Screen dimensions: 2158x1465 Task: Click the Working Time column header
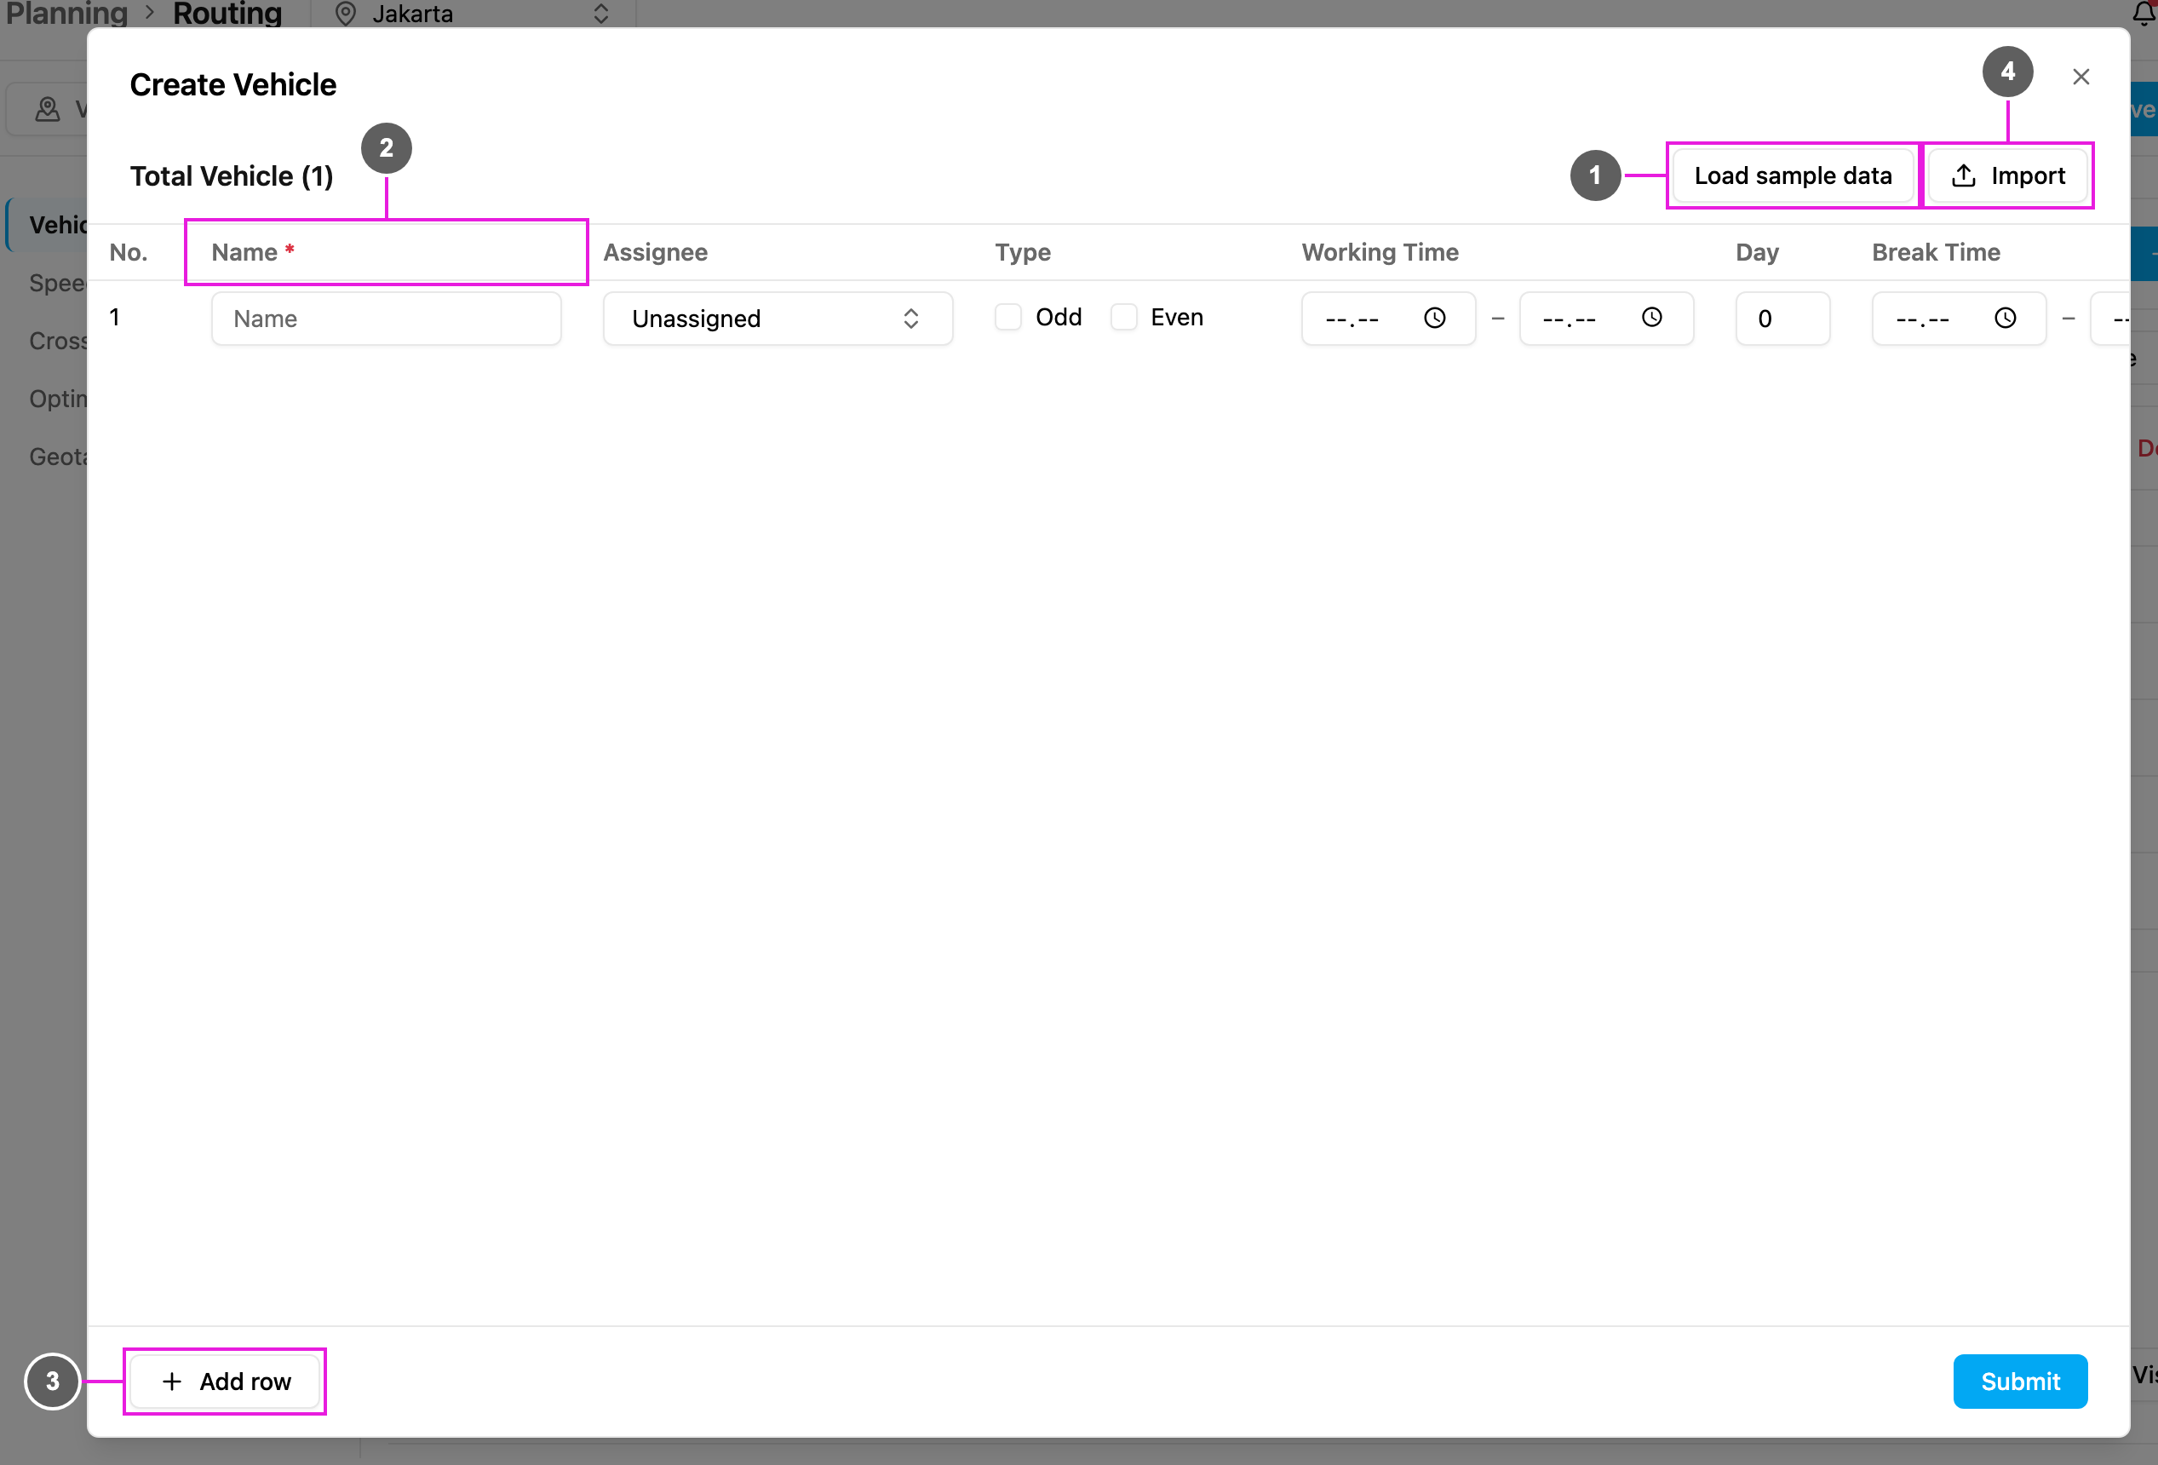pyautogui.click(x=1380, y=253)
